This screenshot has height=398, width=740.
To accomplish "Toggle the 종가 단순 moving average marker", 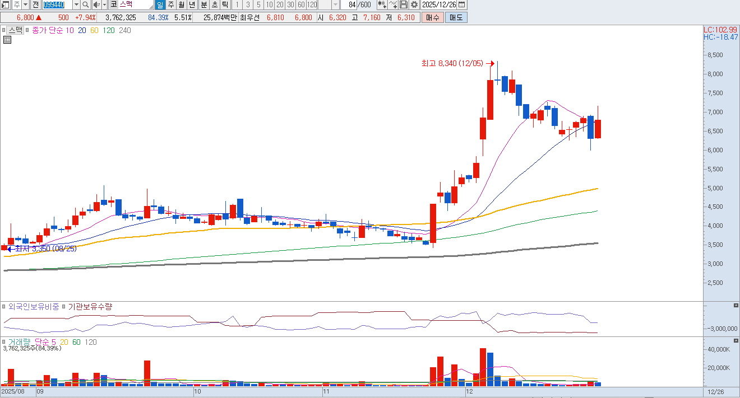I will pos(28,30).
